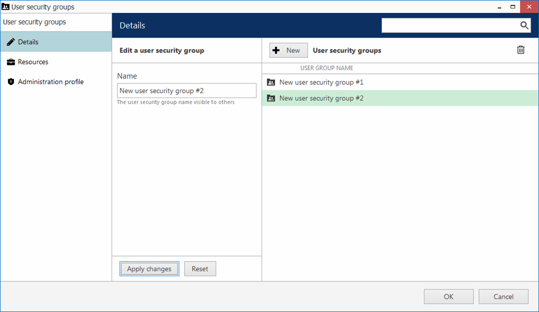539x312 pixels.
Task: Maximize the User security groups window
Action: coord(513,6)
